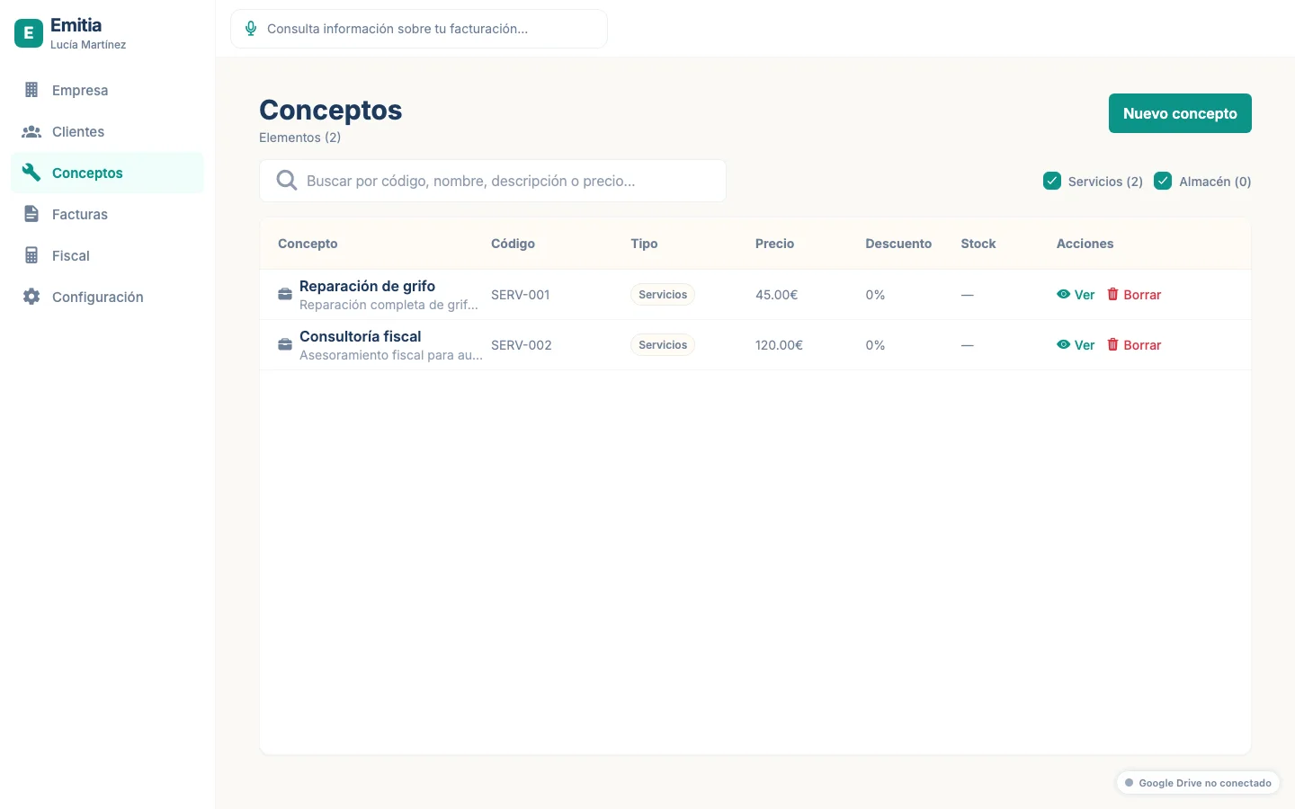Click Google Drive status dot
Viewport: 1295px width, 809px height.
1130,783
